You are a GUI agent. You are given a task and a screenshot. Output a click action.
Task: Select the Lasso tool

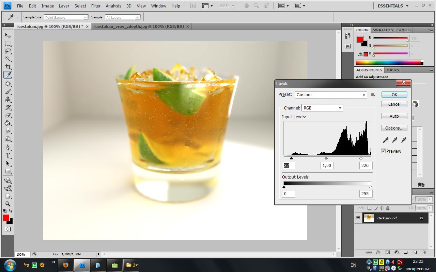coord(7,51)
